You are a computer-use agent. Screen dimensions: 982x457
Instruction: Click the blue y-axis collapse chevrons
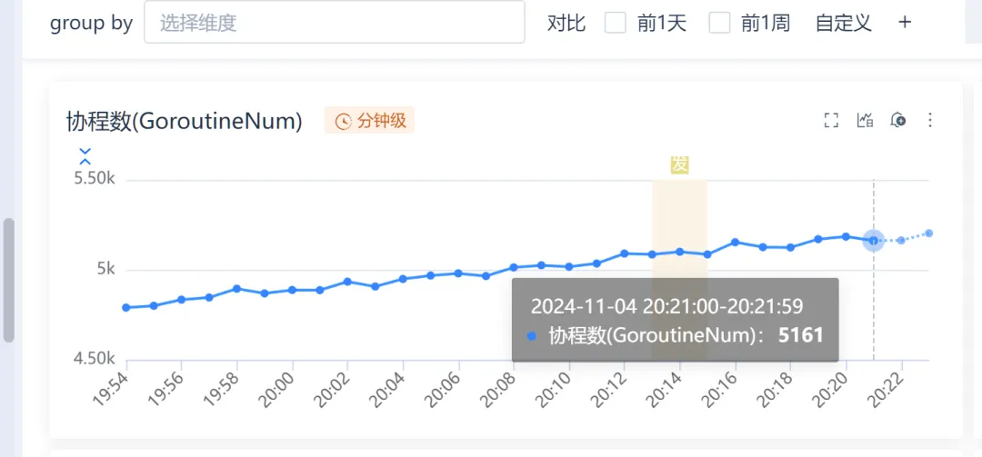pyautogui.click(x=85, y=155)
